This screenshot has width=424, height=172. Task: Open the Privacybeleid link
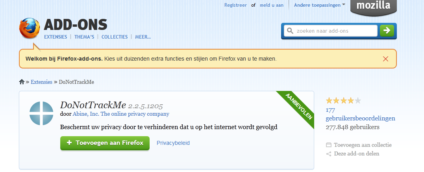click(173, 143)
